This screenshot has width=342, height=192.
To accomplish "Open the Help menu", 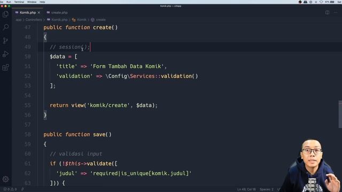I will click(x=42, y=2).
